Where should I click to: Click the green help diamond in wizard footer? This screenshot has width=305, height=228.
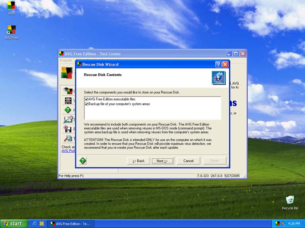pyautogui.click(x=83, y=161)
